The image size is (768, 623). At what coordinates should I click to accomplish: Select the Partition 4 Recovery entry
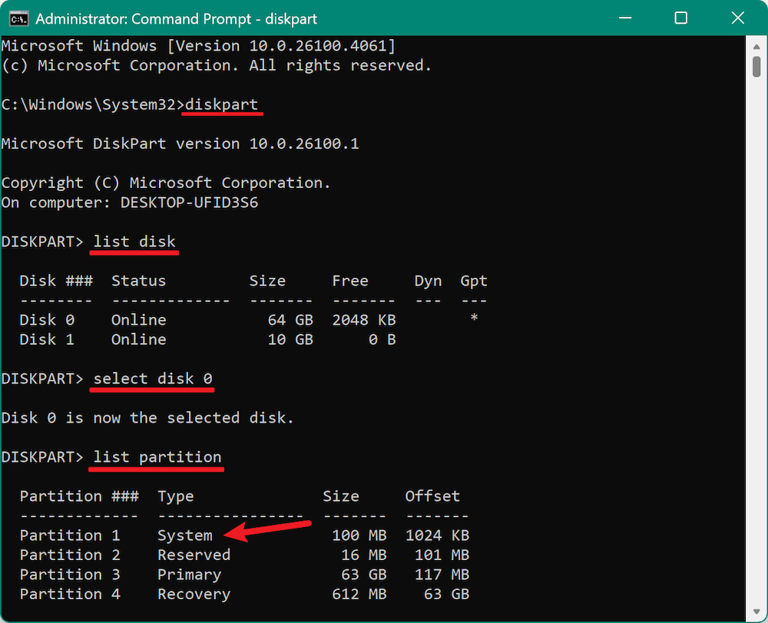(115, 594)
